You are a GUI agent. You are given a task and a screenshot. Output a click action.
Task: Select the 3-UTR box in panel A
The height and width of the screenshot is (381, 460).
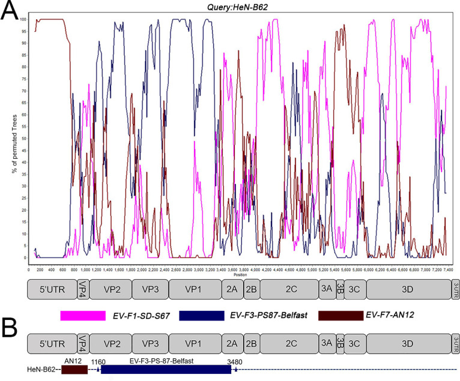click(455, 289)
